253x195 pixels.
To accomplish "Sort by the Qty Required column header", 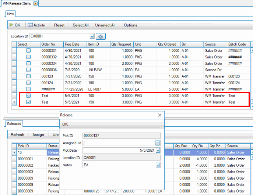I will click(121, 44).
